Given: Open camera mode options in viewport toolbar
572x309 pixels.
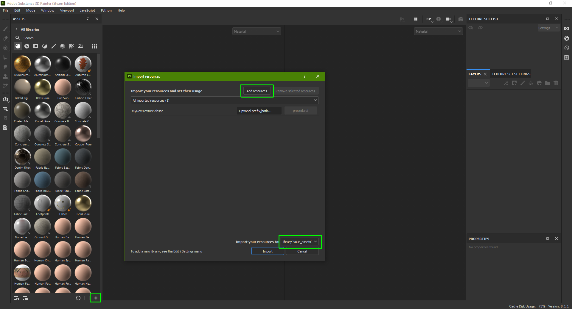Looking at the screenshot, I should [x=448, y=19].
